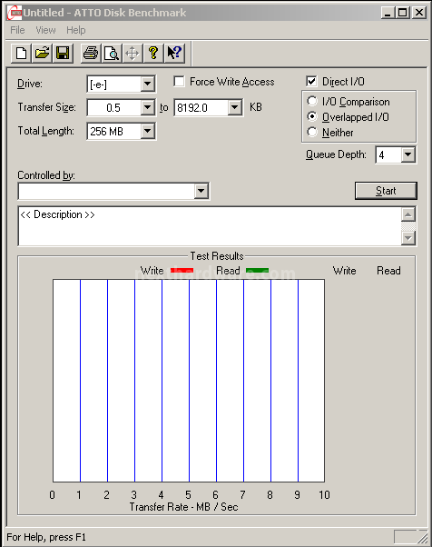Viewport: 432px width, 547px height.
Task: Open Print Preview toolbar icon
Action: [112, 54]
